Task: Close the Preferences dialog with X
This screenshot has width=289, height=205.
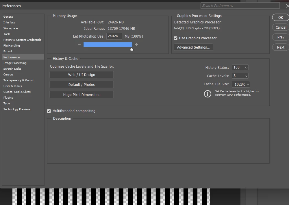Action: click(287, 6)
